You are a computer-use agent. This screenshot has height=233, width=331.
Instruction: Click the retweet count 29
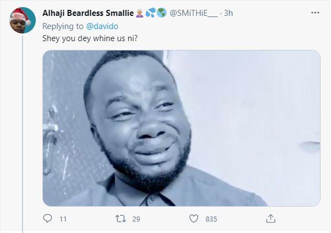(136, 219)
